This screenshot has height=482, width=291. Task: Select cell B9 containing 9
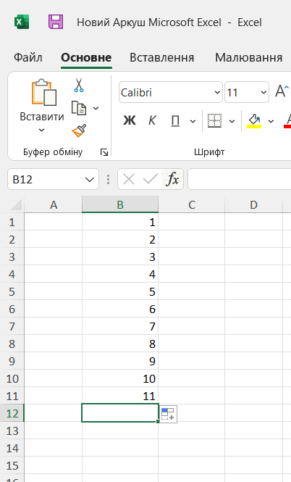coord(120,361)
